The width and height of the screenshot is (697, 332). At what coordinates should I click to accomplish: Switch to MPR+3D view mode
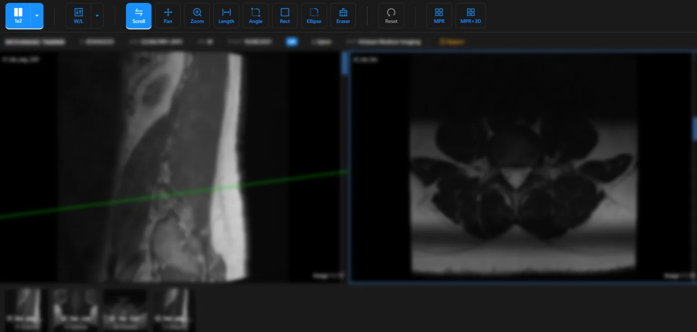point(471,16)
